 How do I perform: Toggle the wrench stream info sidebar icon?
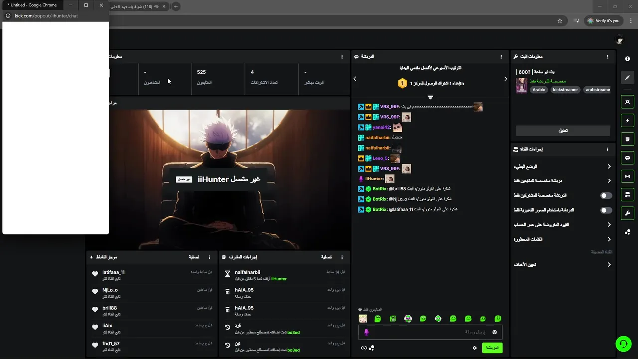click(x=627, y=213)
